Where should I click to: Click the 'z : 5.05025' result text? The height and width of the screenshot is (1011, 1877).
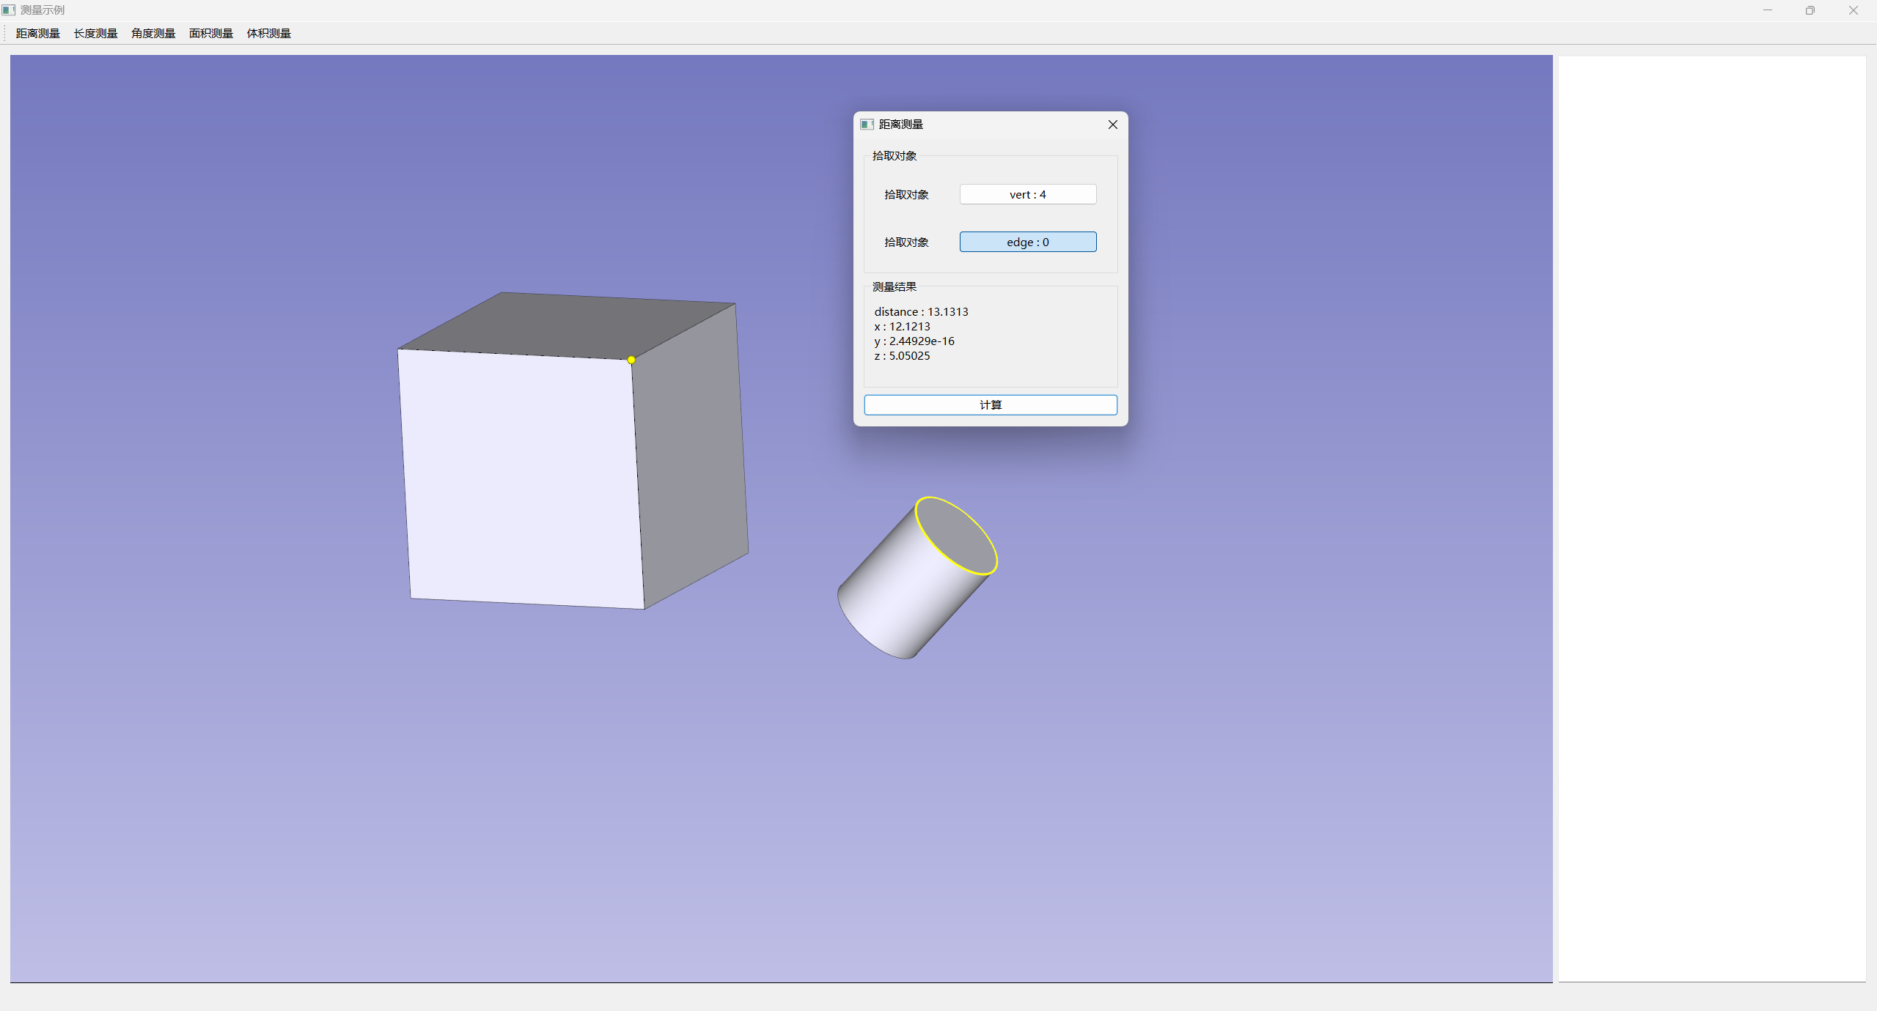click(x=902, y=356)
